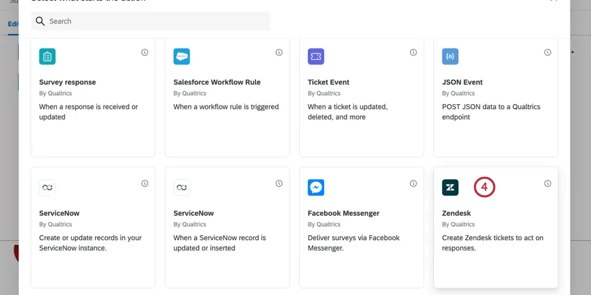Screen dimensions: 591x295
Task: Click the Survey response clipboard icon
Action: (x=47, y=57)
